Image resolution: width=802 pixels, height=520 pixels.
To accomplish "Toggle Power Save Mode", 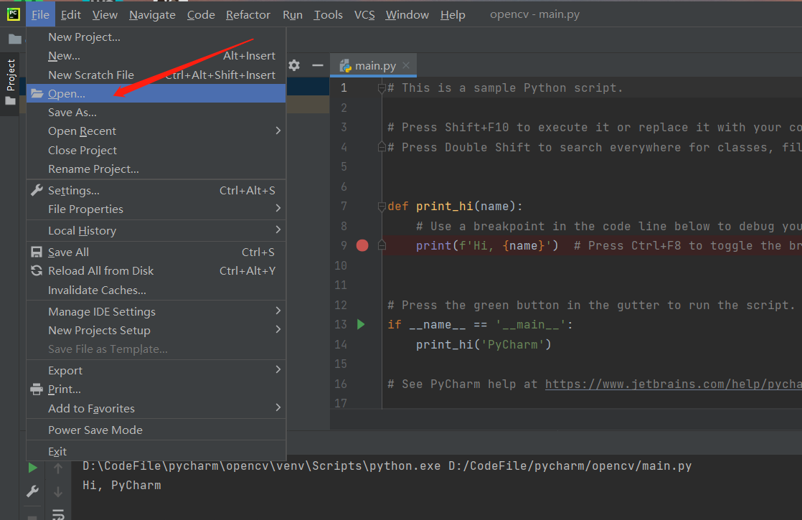I will [x=156, y=430].
